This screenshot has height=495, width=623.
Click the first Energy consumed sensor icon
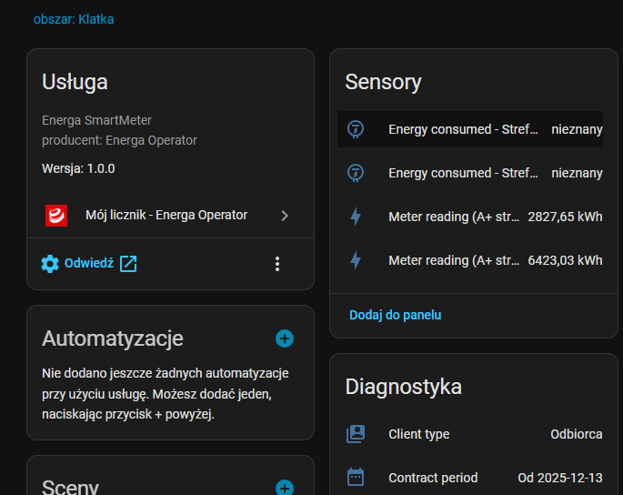click(x=356, y=129)
